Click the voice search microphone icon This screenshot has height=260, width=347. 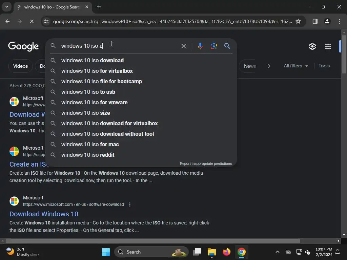pos(200,46)
